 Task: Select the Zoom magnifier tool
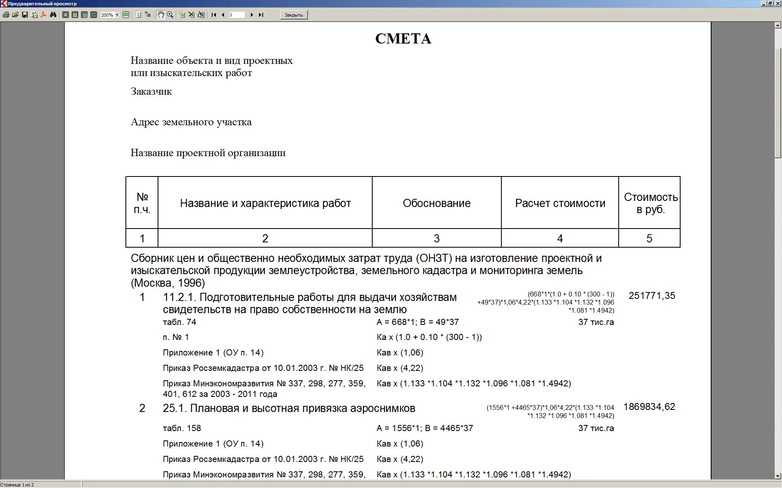click(170, 15)
